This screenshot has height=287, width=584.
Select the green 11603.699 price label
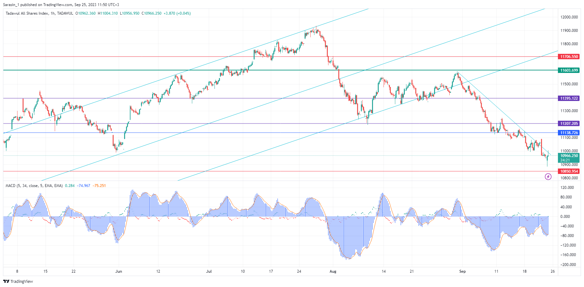coord(569,70)
